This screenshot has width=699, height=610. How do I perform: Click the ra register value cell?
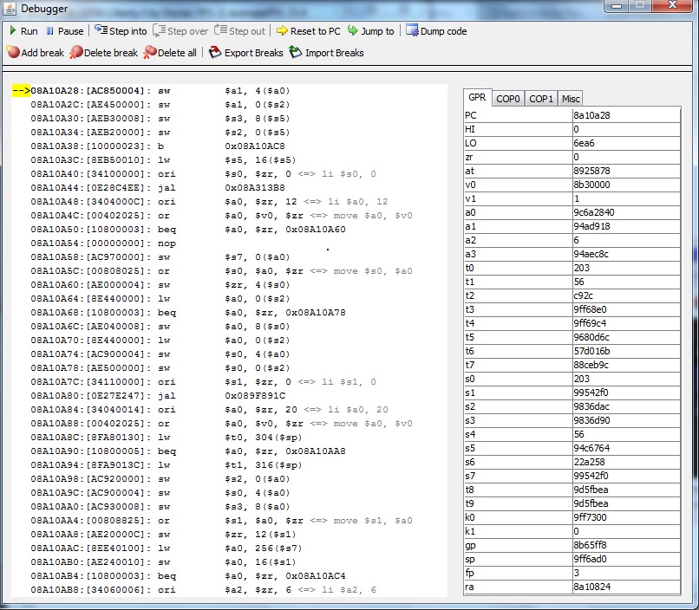click(x=624, y=587)
